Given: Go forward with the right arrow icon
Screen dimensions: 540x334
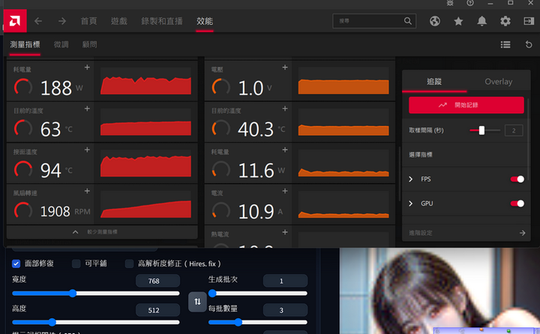Looking at the screenshot, I should 62,21.
